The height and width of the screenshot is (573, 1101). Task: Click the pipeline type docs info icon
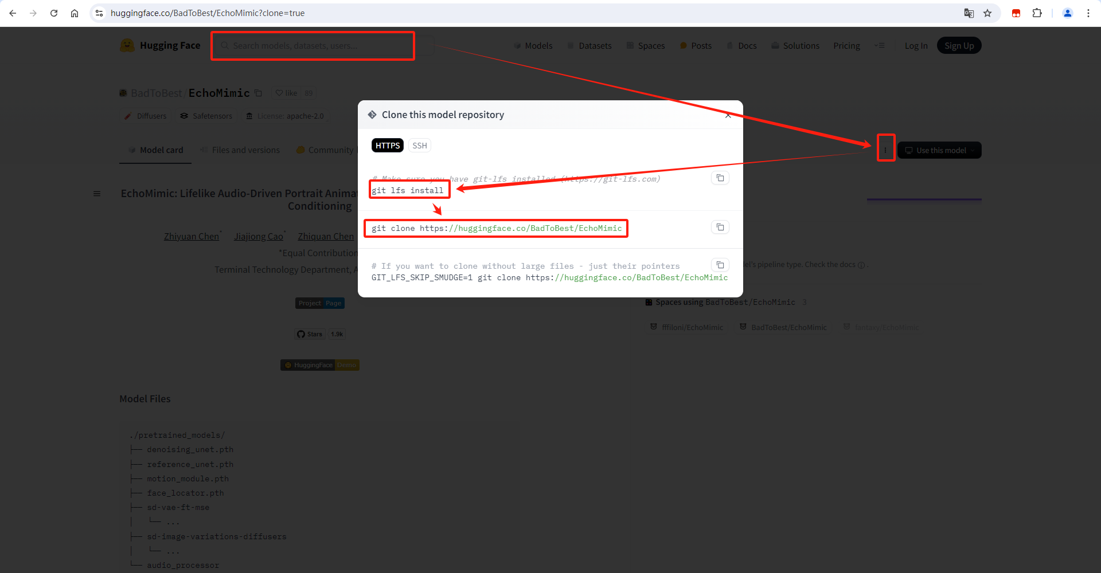coord(861,265)
